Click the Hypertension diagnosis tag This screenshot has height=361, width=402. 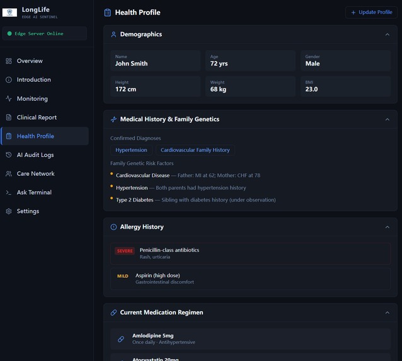[x=131, y=150]
